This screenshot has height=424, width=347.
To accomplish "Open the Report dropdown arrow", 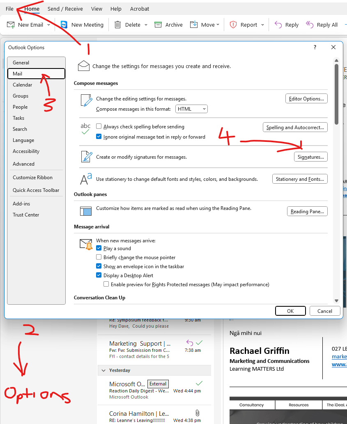I will tap(262, 25).
